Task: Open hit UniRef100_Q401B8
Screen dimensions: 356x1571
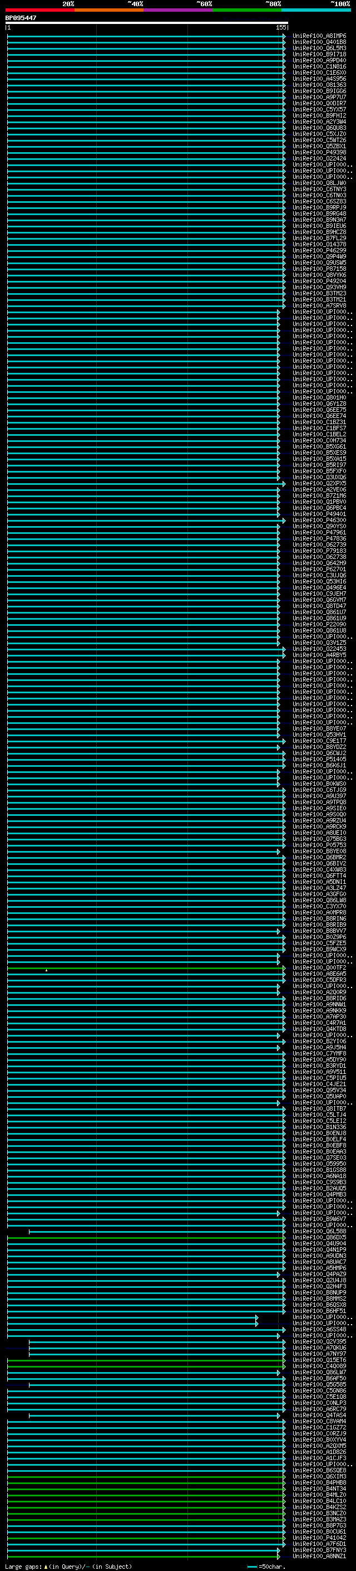Action: coord(319,42)
